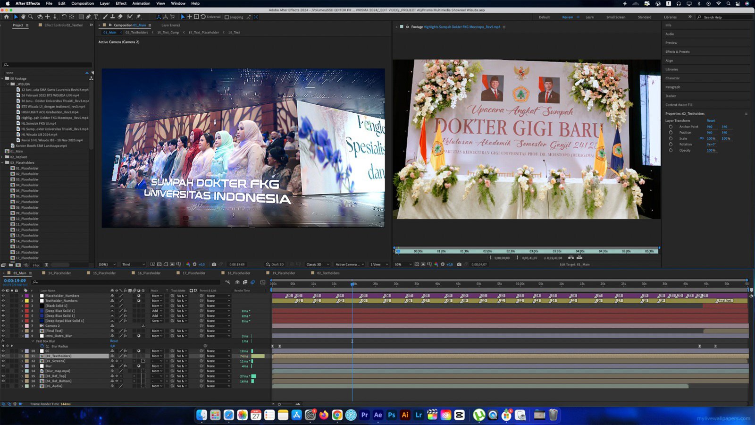The height and width of the screenshot is (425, 755).
Task: Open Photoshop from the Dock
Action: click(392, 415)
